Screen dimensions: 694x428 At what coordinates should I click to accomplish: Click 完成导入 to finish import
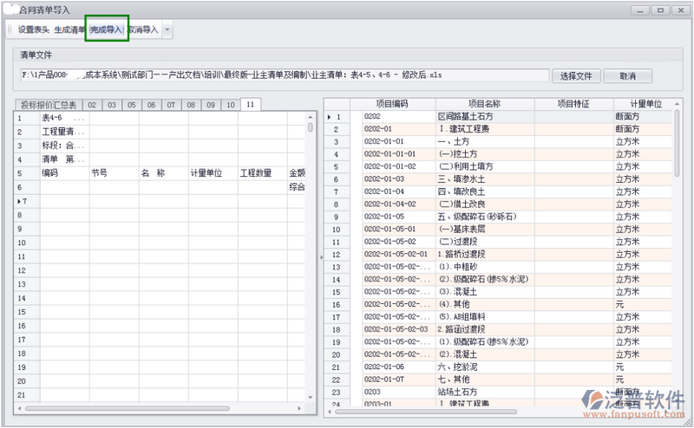click(107, 29)
